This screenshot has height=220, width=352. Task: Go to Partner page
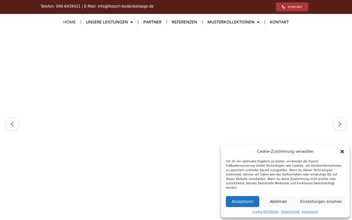152,22
